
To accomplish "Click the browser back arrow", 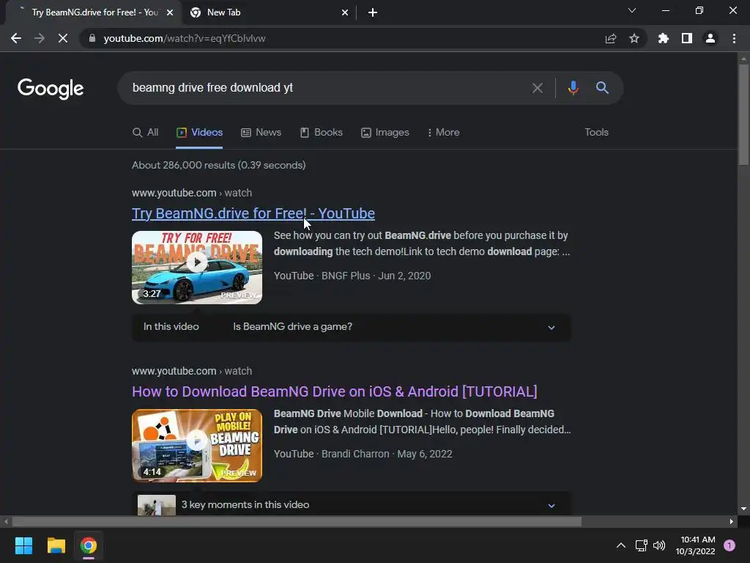I will click(16, 38).
